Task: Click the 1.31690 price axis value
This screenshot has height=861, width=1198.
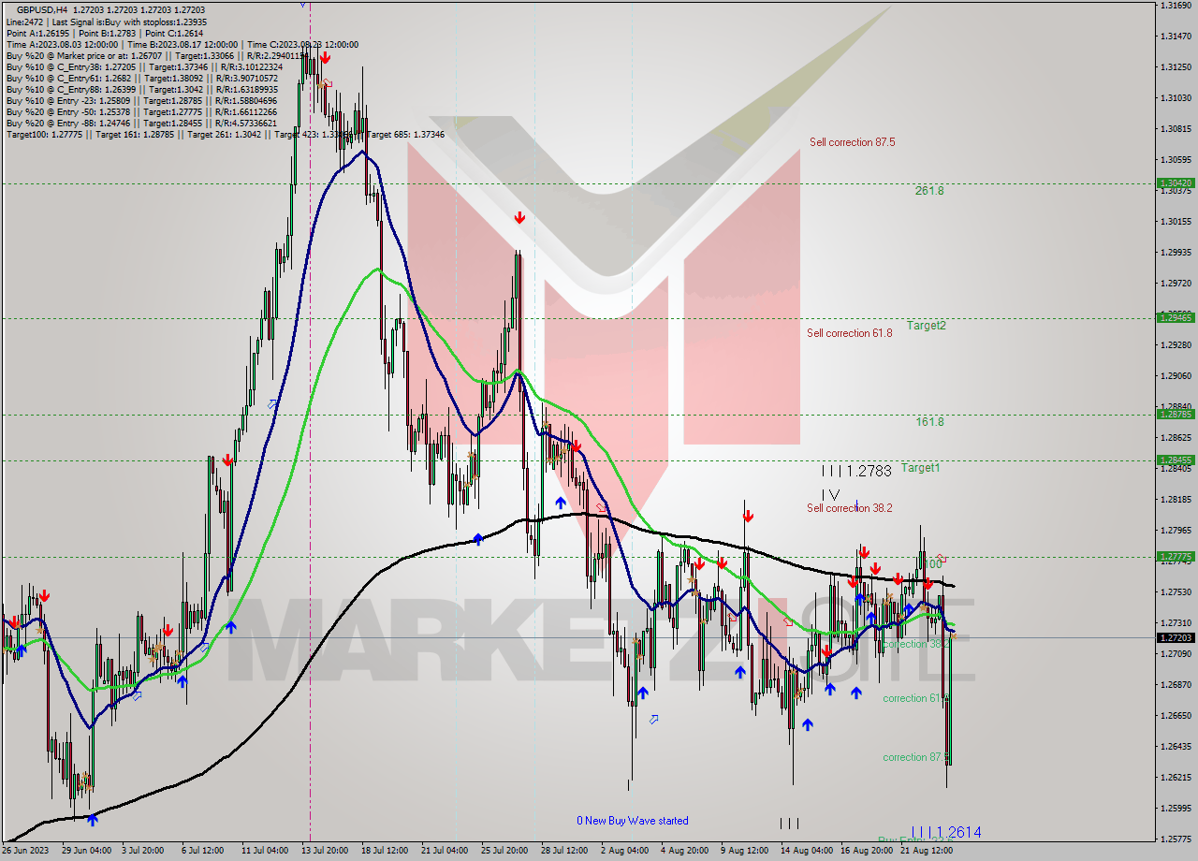Action: [1176, 6]
